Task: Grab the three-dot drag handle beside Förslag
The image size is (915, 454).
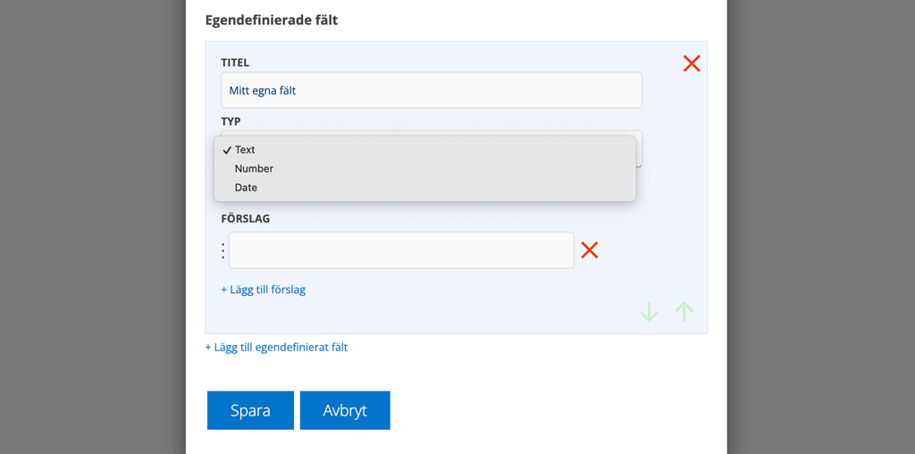Action: [x=222, y=250]
